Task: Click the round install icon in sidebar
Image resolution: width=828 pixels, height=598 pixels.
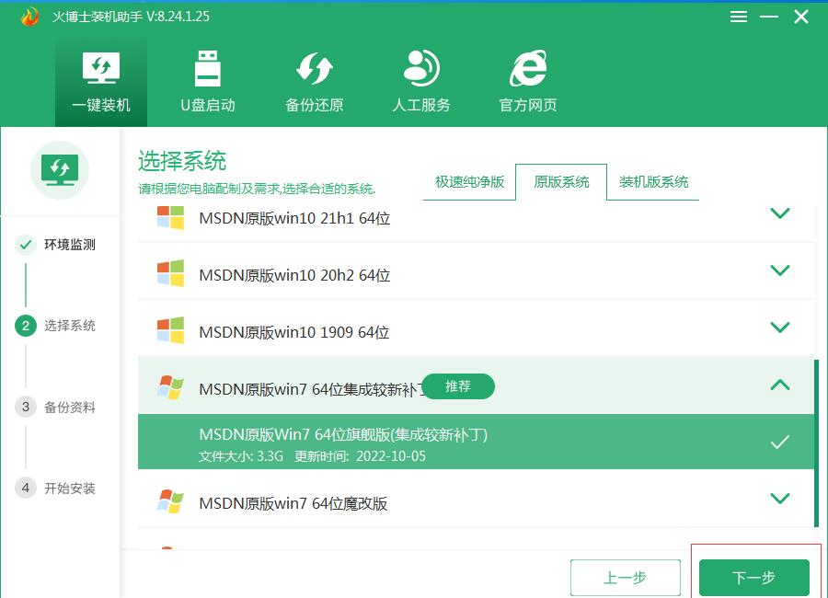Action: (x=60, y=170)
